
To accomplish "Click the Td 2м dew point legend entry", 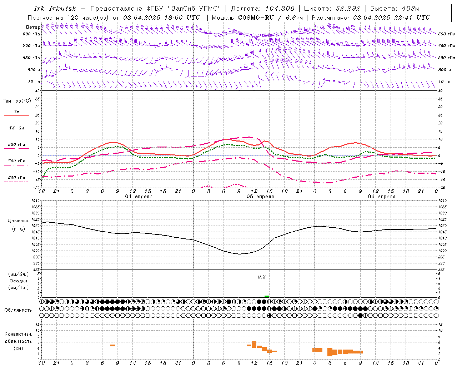I will pyautogui.click(x=17, y=129).
